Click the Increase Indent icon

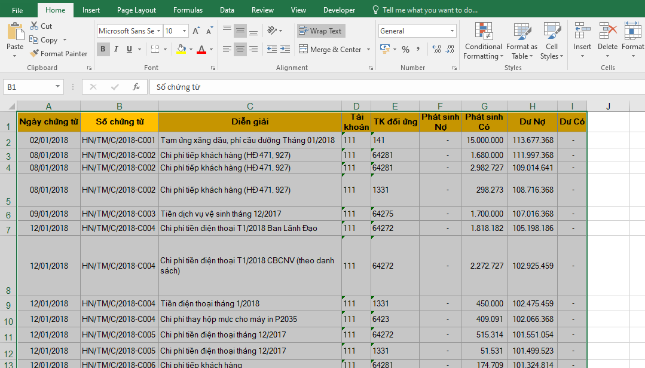point(285,49)
